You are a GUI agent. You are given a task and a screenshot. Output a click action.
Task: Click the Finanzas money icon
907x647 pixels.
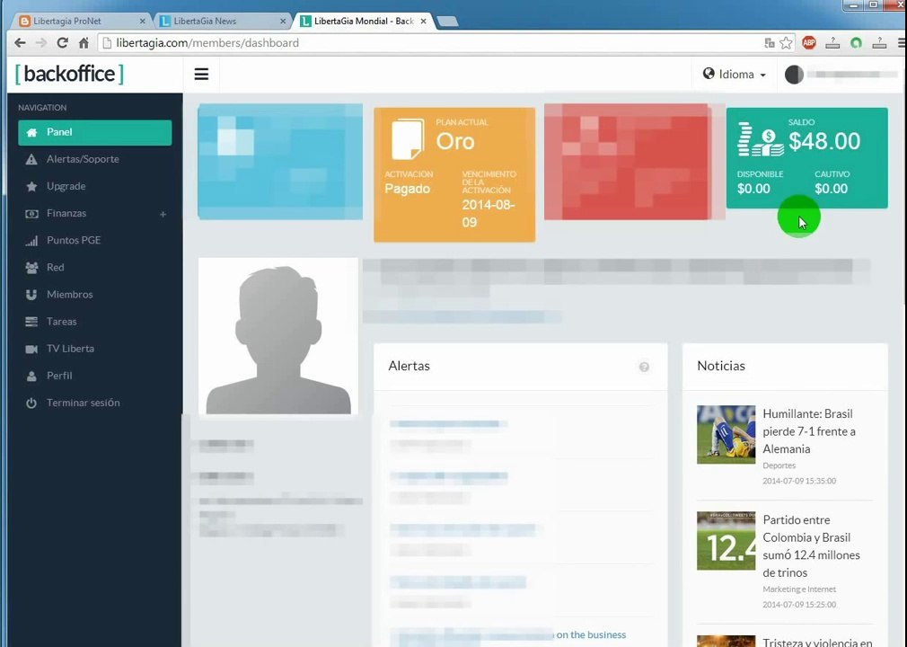(31, 214)
